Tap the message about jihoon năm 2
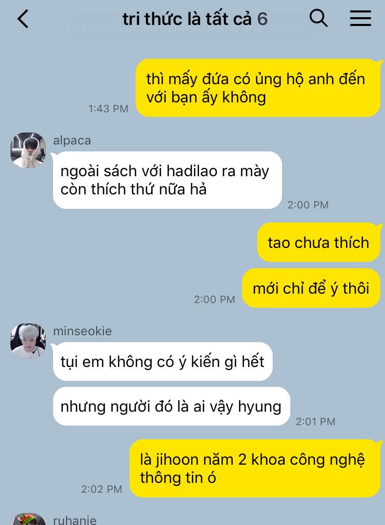Viewport: 385px width, 525px height. click(x=255, y=468)
